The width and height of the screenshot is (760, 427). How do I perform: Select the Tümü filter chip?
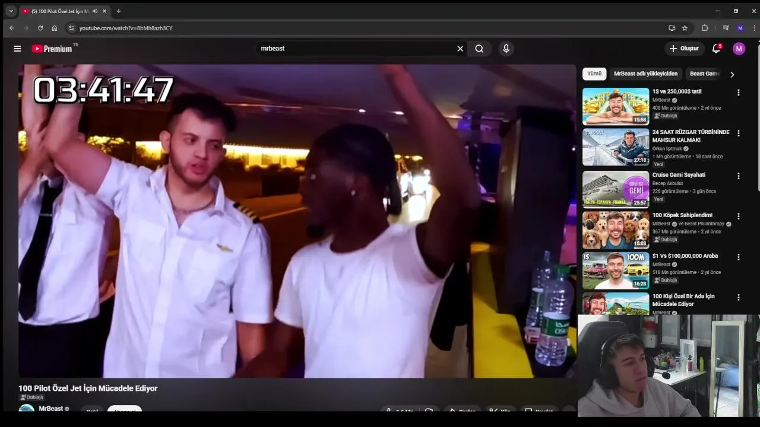594,74
